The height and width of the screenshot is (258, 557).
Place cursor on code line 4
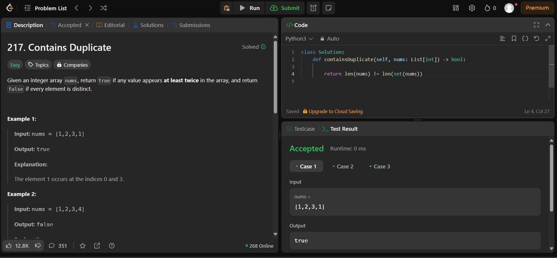coord(373,74)
